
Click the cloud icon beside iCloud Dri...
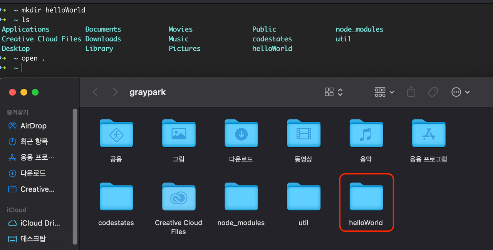click(12, 223)
